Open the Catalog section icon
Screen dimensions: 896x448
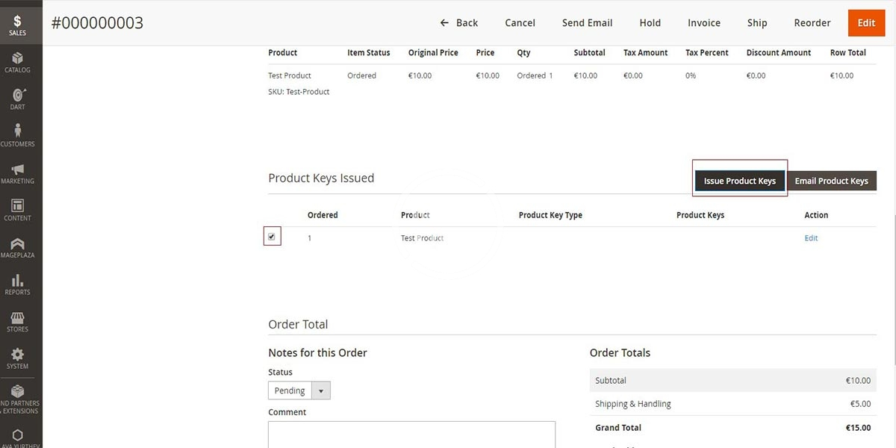pos(17,62)
